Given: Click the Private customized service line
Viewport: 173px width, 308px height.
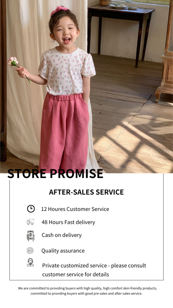Looking at the screenshot, I should pyautogui.click(x=94, y=266).
